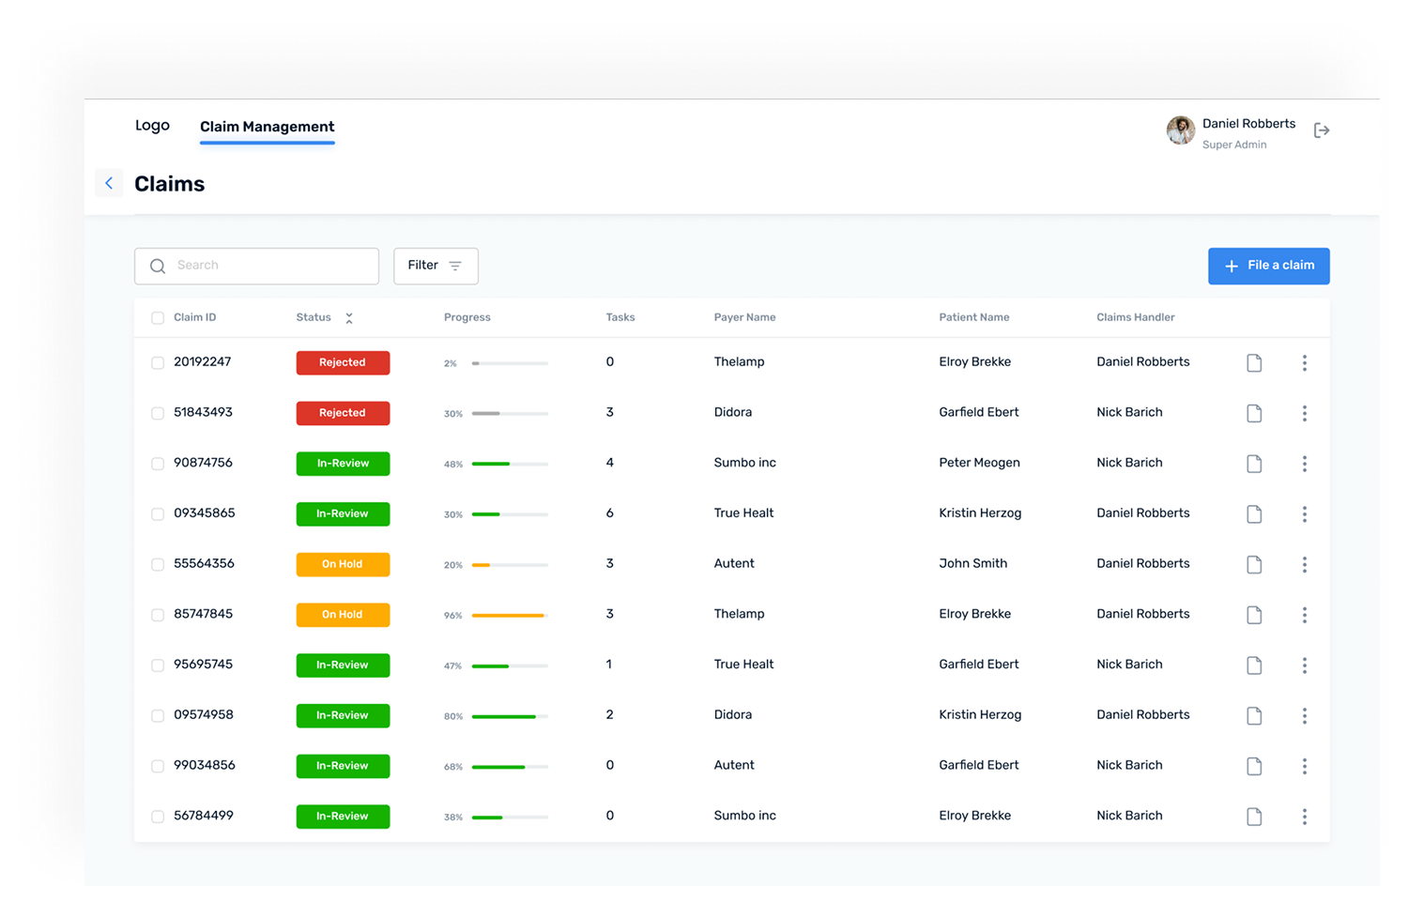The image size is (1408, 902).
Task: Open three-dot menu for claim 51843493
Action: [x=1304, y=413]
